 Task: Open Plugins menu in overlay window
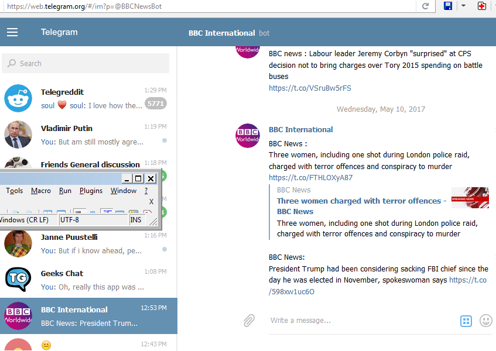(91, 191)
